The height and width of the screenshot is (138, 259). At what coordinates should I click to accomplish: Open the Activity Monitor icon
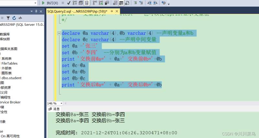[20, 18]
